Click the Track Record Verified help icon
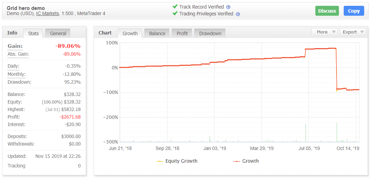The image size is (370, 178). click(x=228, y=7)
